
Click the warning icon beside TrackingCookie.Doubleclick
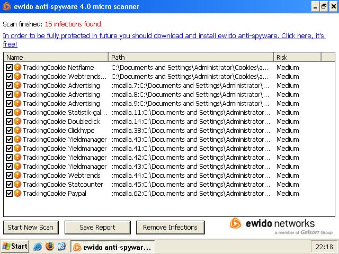[17, 121]
